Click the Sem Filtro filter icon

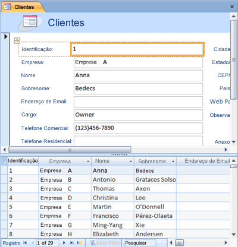(92, 243)
